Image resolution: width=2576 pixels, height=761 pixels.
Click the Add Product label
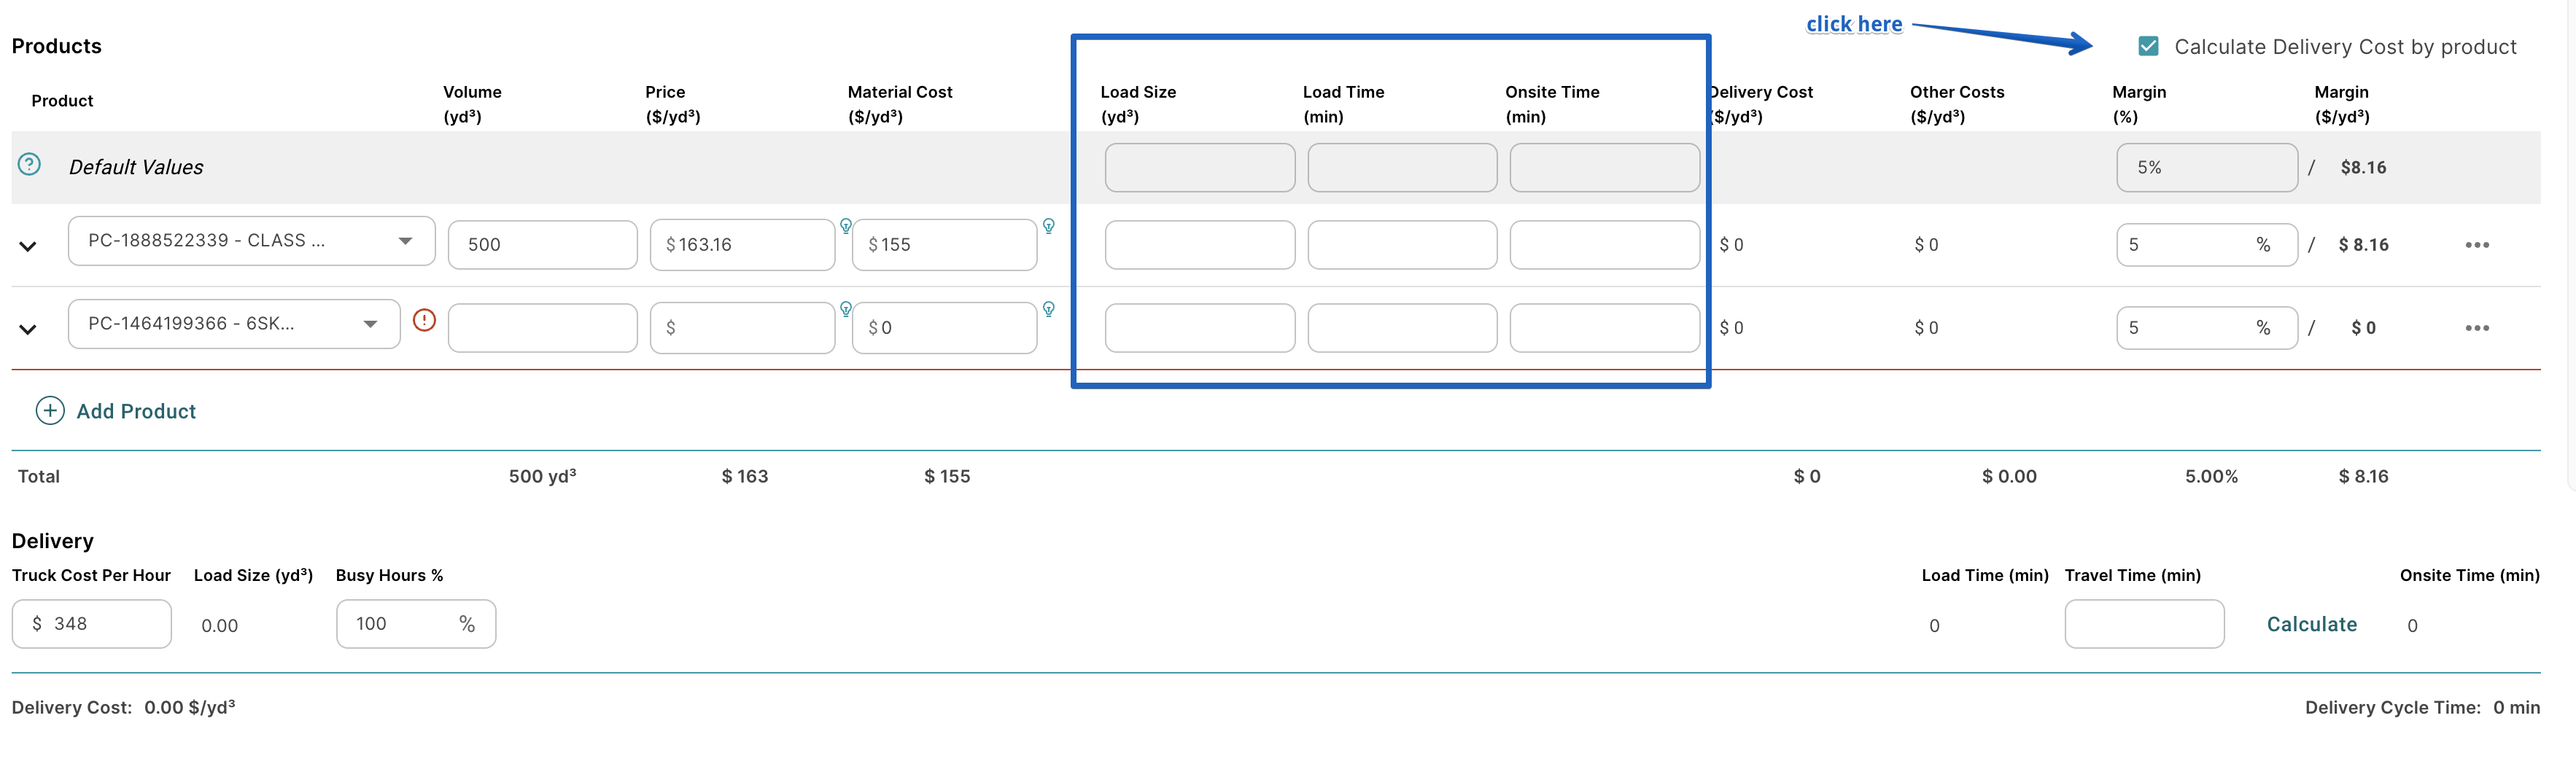(136, 411)
